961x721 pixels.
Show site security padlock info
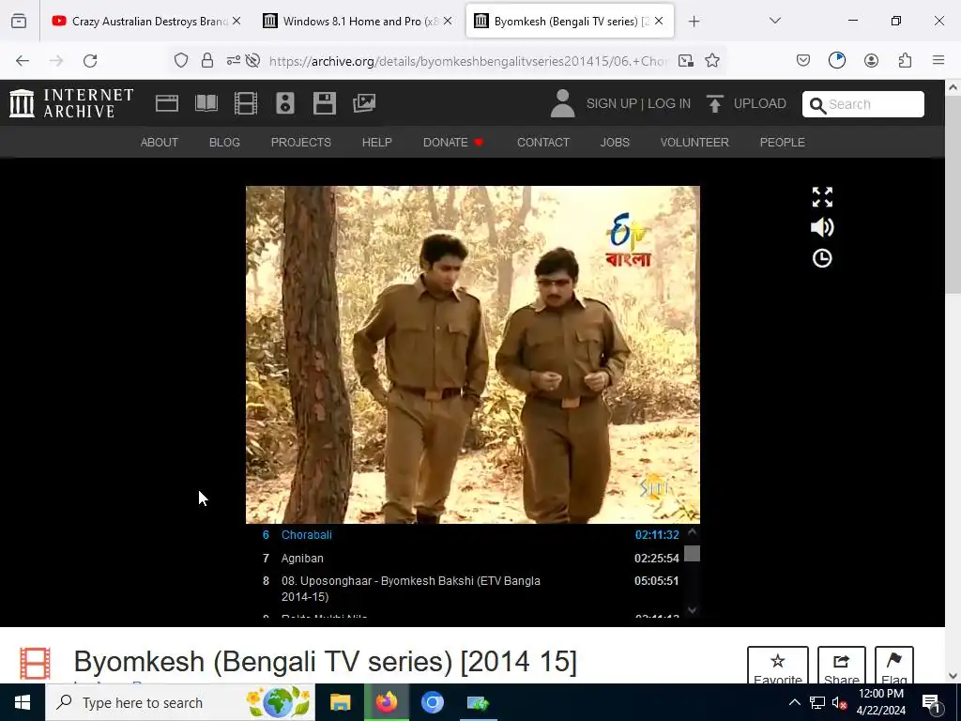point(207,60)
